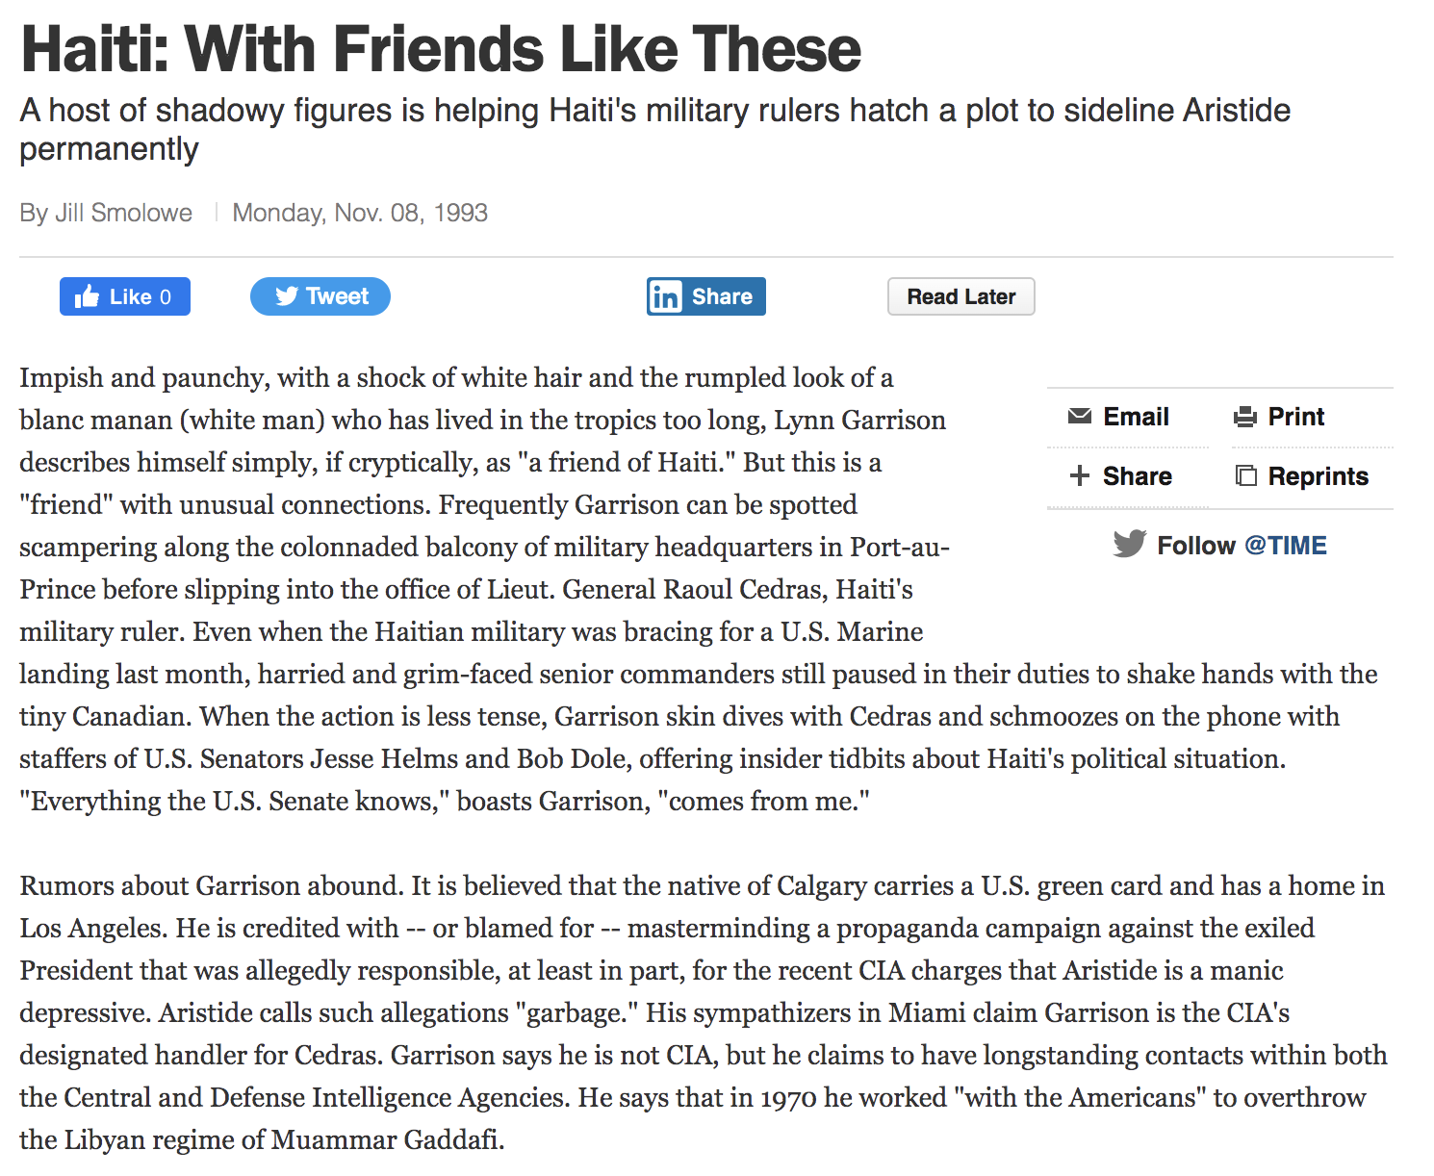Screen dimensions: 1434x1176
Task: Tweet this article
Action: point(320,296)
